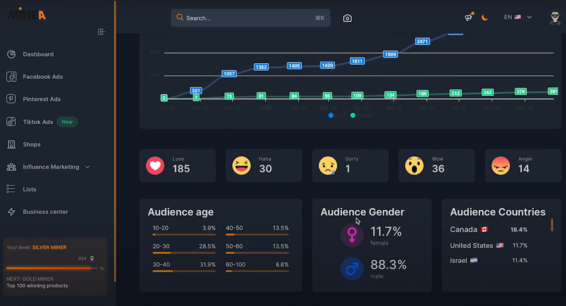
Task: Open the EN language dropdown
Action: [x=517, y=17]
